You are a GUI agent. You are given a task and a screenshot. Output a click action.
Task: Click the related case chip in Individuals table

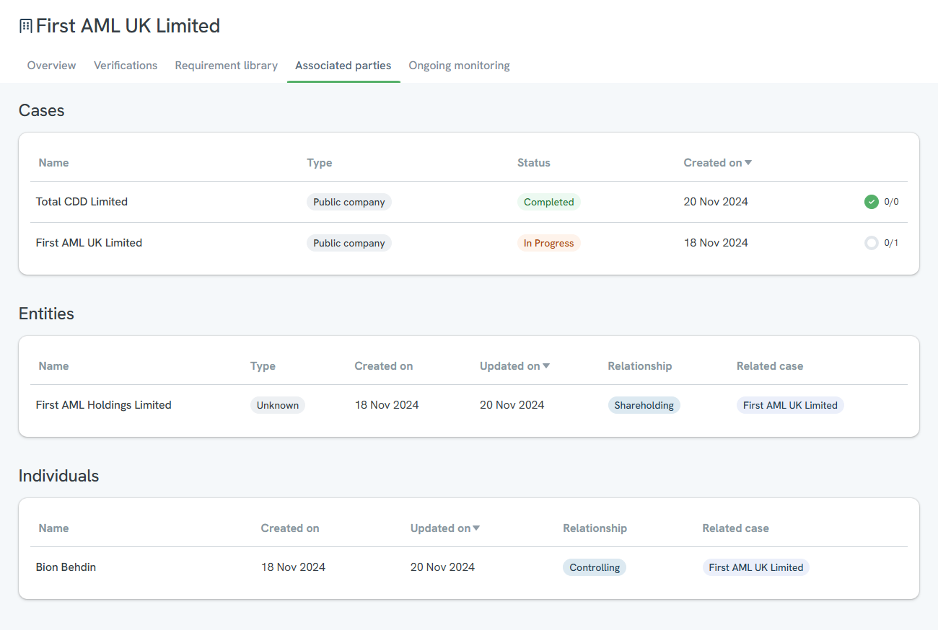point(755,567)
